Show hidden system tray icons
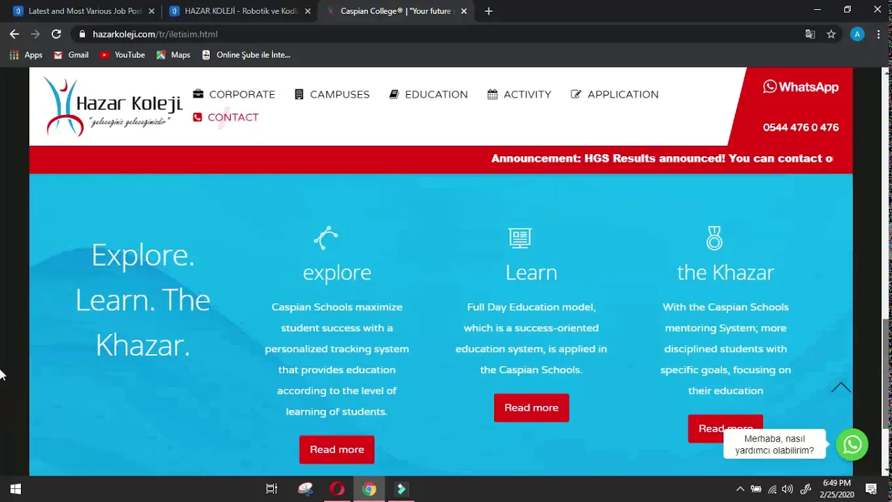Viewport: 892px width, 502px height. pos(740,489)
